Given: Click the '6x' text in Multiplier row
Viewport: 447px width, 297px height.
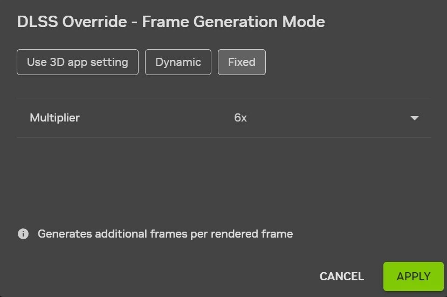Looking at the screenshot, I should point(240,118).
